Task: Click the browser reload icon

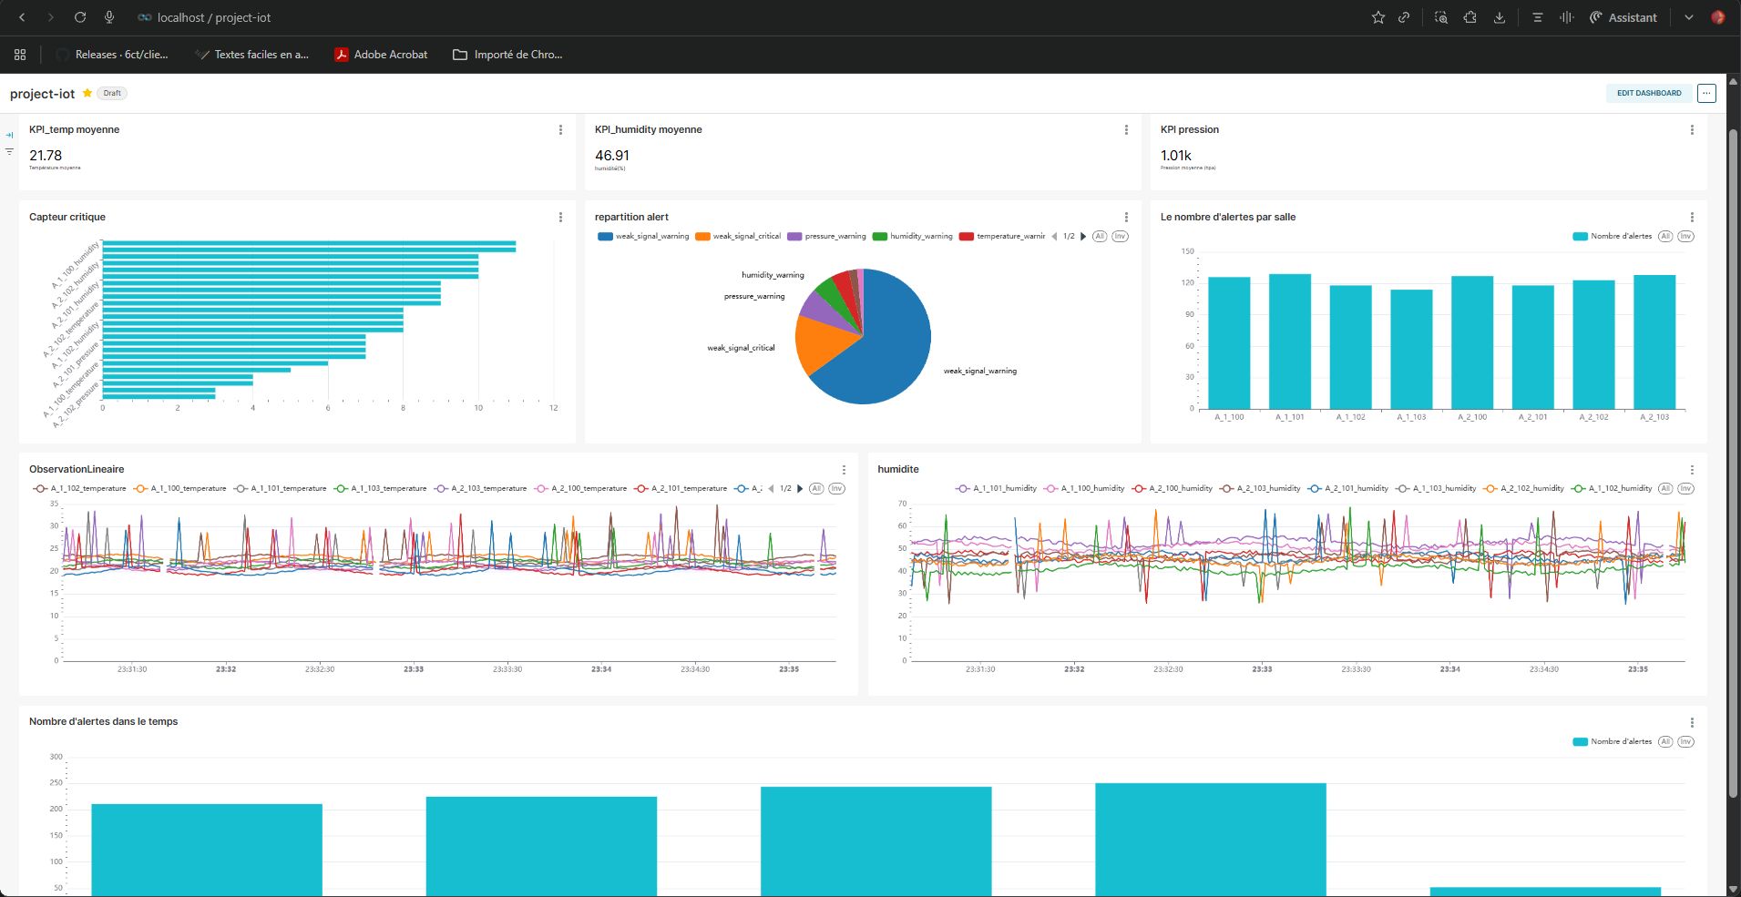Action: pos(80,17)
